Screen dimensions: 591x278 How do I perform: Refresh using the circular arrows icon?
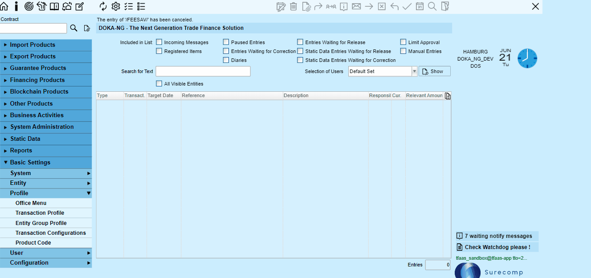[x=103, y=6]
